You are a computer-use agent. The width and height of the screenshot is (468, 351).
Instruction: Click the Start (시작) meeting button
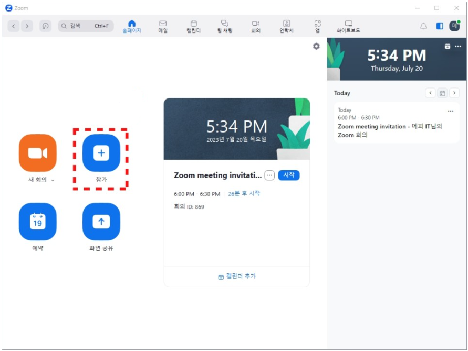[288, 175]
